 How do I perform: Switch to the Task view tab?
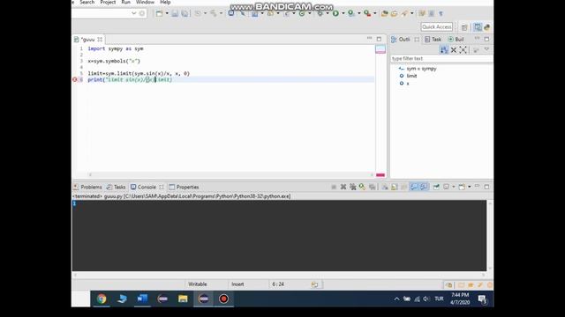point(433,39)
